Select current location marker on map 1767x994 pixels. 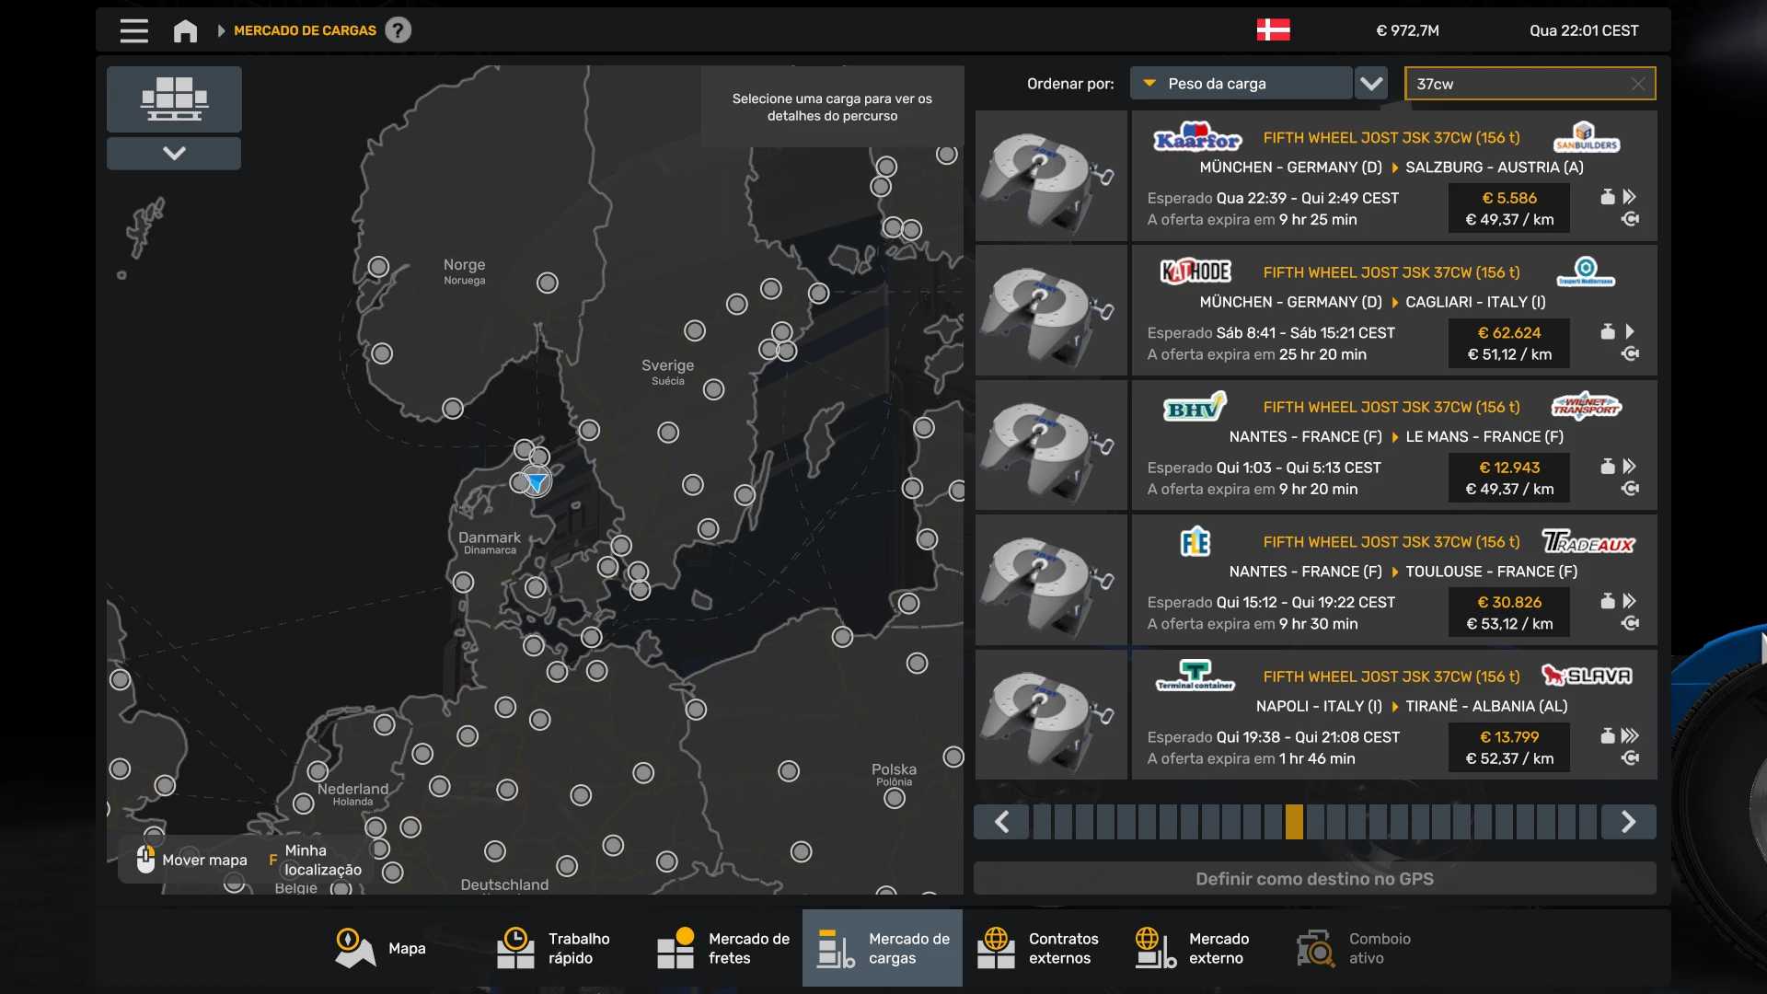click(x=536, y=481)
